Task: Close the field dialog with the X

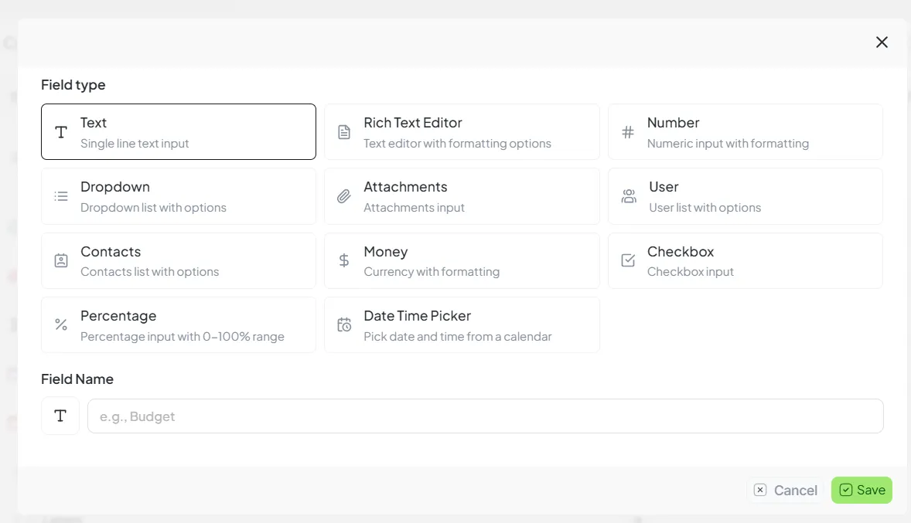Action: [x=882, y=42]
